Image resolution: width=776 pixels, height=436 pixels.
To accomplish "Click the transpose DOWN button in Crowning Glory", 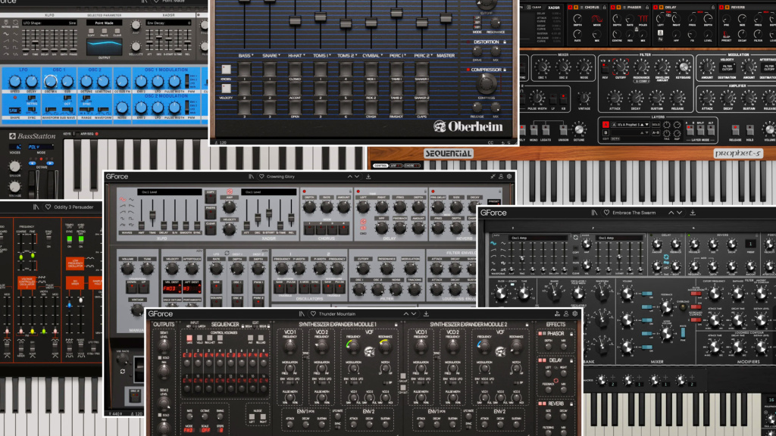I will [x=132, y=287].
